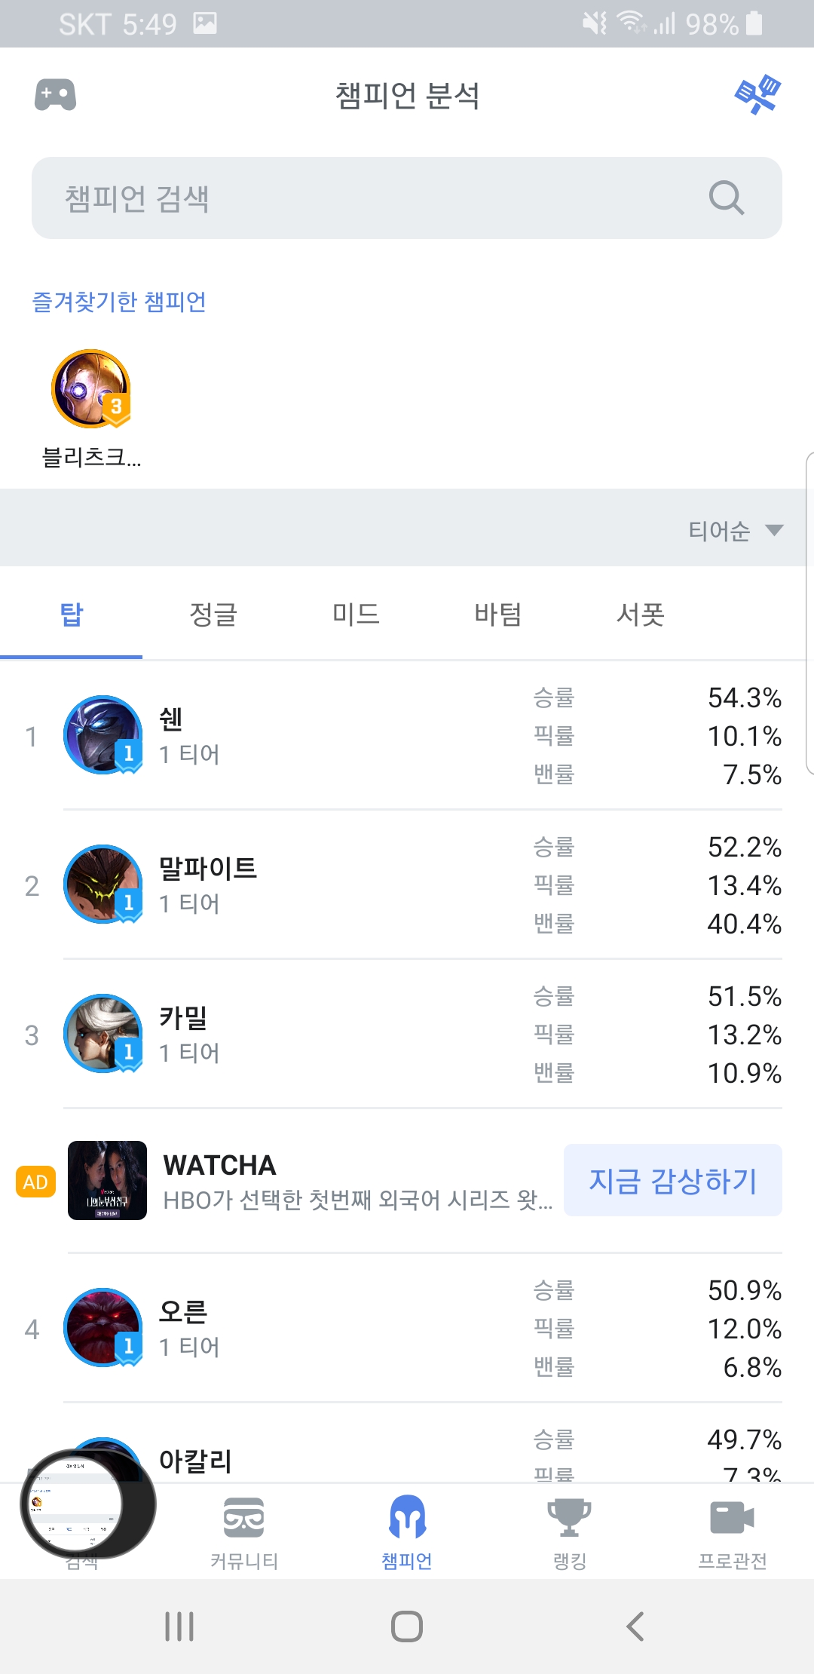Tap the search magnifier icon
The width and height of the screenshot is (814, 1674).
(726, 198)
